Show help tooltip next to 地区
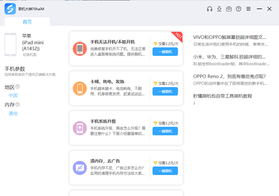Image resolution: width=279 pixels, height=196 pixels. 18,87
